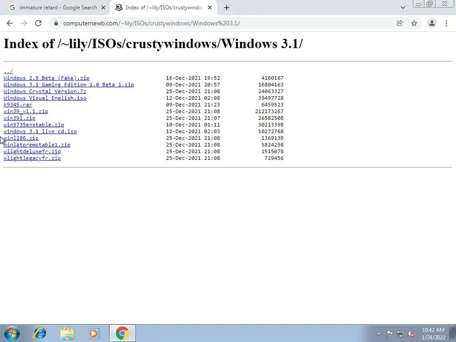The image size is (456, 342).
Task: Close the Index of crustywindows tab
Action: (210, 8)
